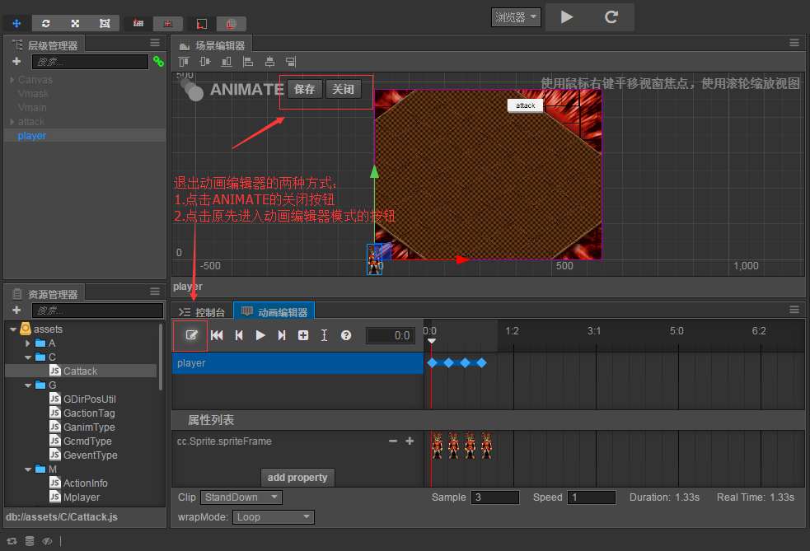Select the scale transform tool
Image resolution: width=810 pixels, height=551 pixels.
coord(75,23)
